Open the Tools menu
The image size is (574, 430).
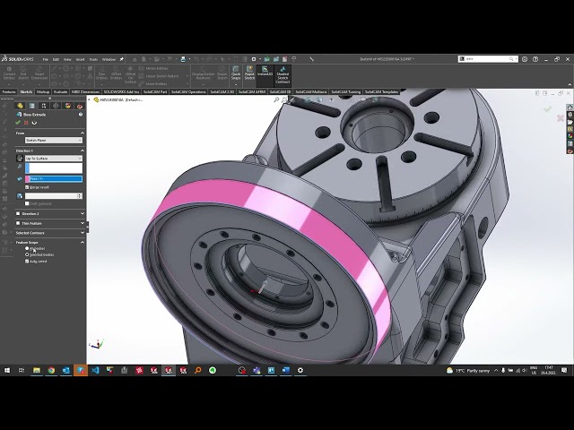click(x=93, y=59)
